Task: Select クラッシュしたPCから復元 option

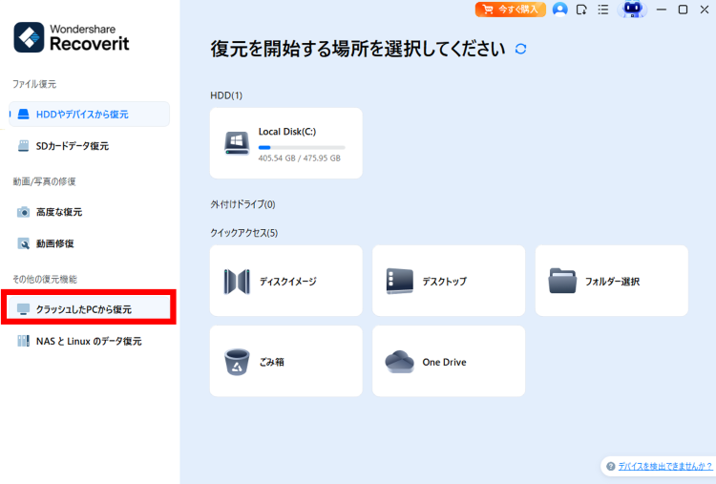Action: (x=89, y=309)
